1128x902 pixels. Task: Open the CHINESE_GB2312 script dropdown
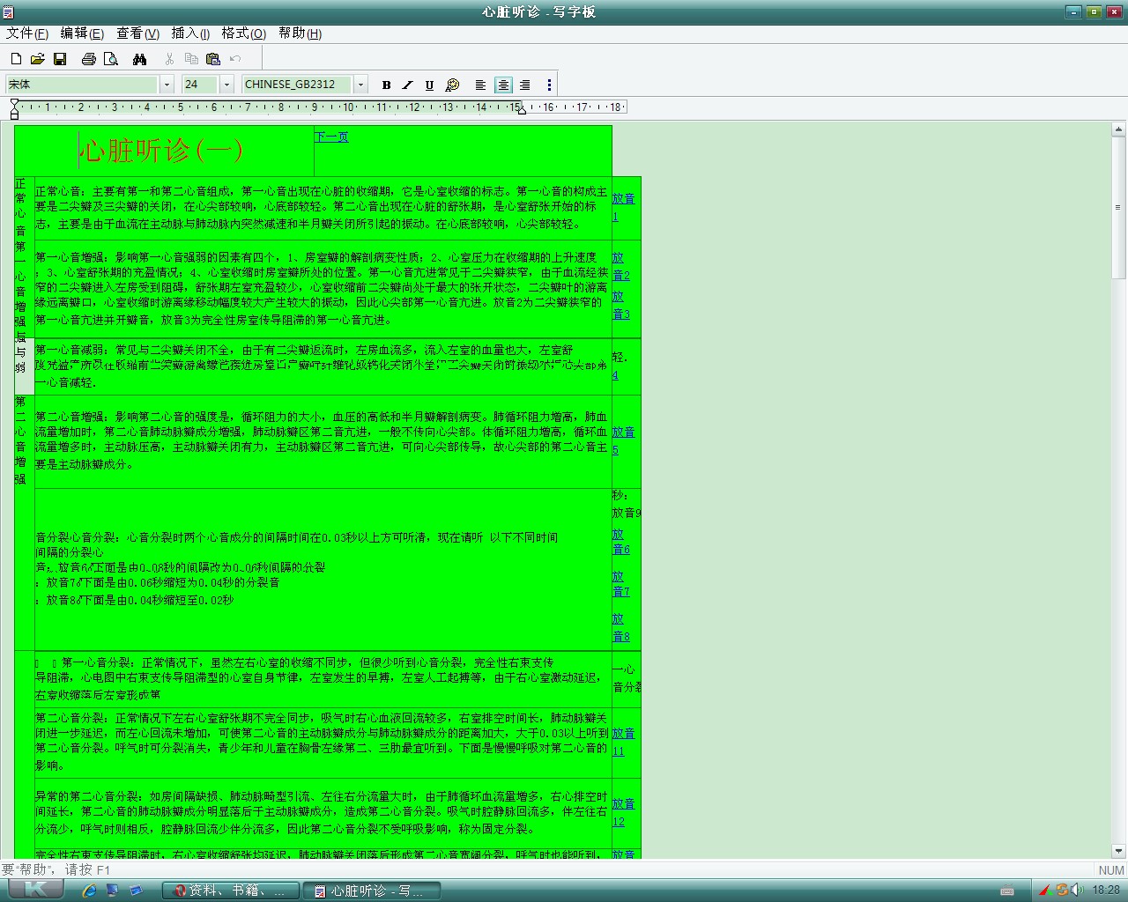tap(360, 85)
